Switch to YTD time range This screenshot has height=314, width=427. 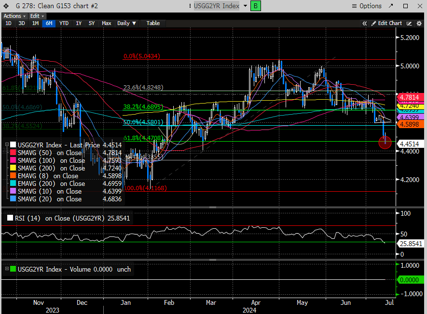tap(64, 23)
